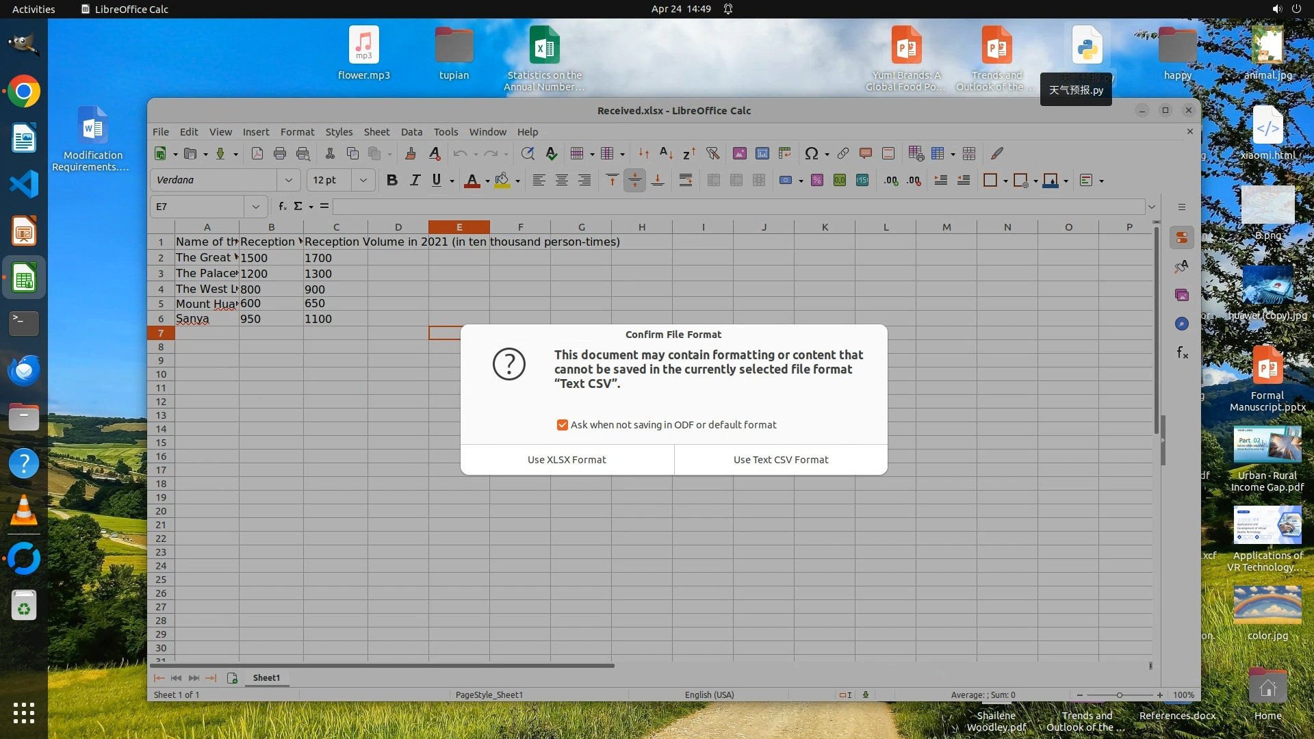Image resolution: width=1314 pixels, height=739 pixels.
Task: Click the Cut scissors icon
Action: [330, 153]
